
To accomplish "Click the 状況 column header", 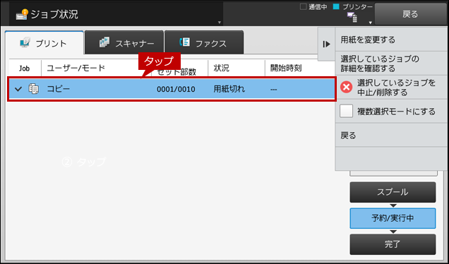I will 222,68.
